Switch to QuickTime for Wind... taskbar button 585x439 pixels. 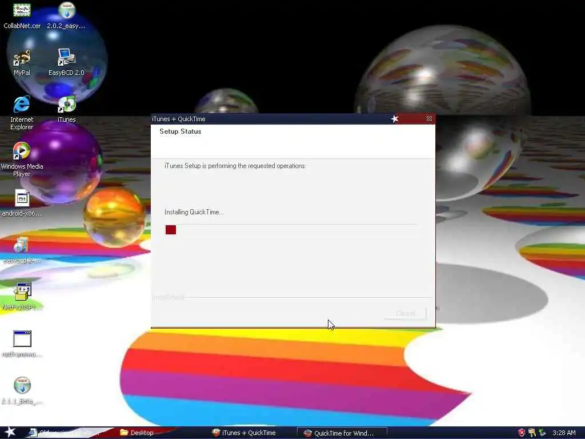(x=341, y=433)
